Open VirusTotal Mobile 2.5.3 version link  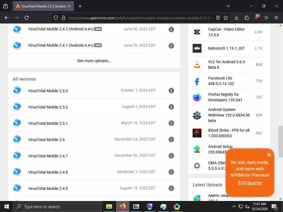click(x=48, y=91)
